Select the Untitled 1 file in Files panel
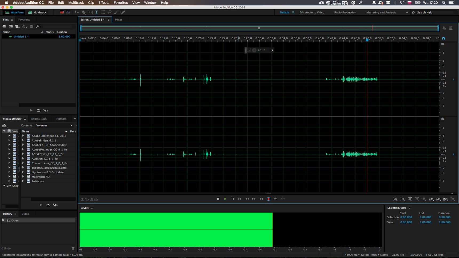The width and height of the screenshot is (459, 258). (x=39, y=37)
